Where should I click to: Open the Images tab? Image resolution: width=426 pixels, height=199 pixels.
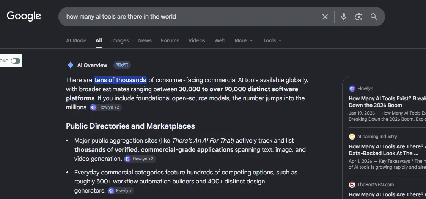click(x=120, y=40)
